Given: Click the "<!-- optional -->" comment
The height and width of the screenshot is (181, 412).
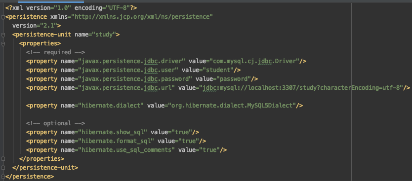Looking at the screenshot, I should [55, 123].
